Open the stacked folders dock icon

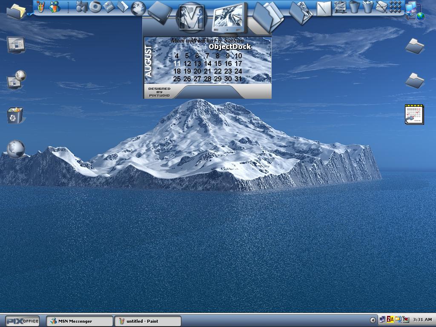click(x=268, y=16)
